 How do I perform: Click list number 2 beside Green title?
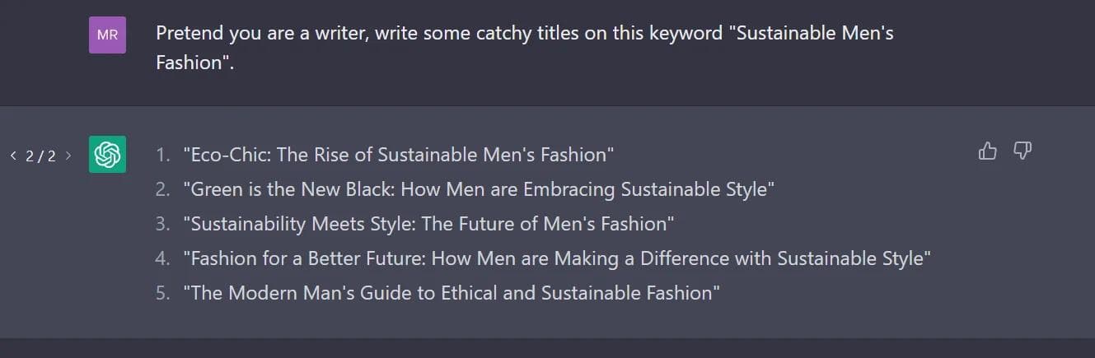[163, 189]
